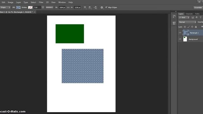
Task: Open the 3D menu
Action: 47,2
